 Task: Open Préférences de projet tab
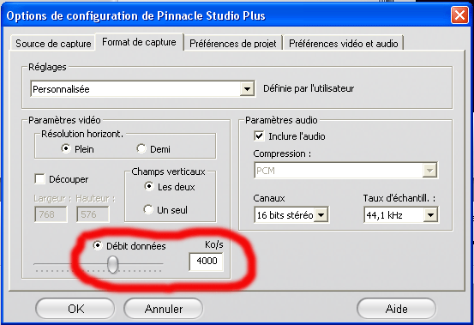click(233, 43)
